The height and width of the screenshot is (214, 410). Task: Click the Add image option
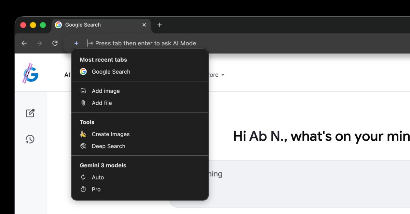[x=105, y=91]
